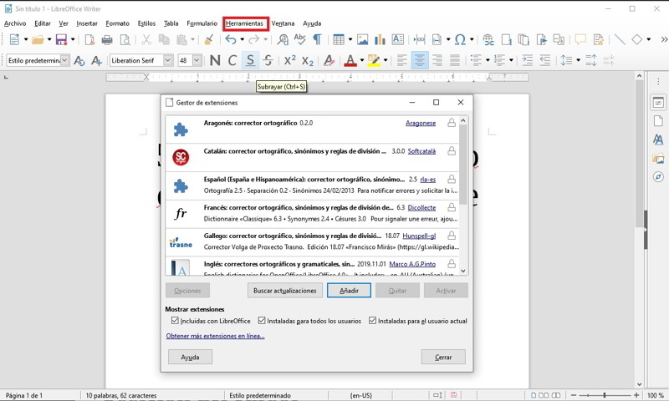Open the sidebar Navigator compass icon
The image size is (669, 401).
[658, 177]
